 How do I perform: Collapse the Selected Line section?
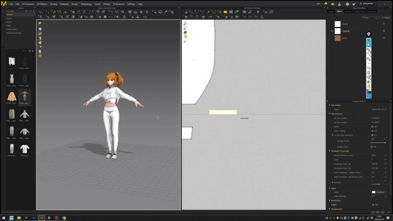click(330, 114)
